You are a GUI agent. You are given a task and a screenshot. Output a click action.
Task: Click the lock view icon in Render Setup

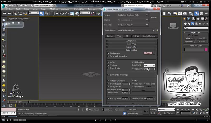(x=157, y=31)
